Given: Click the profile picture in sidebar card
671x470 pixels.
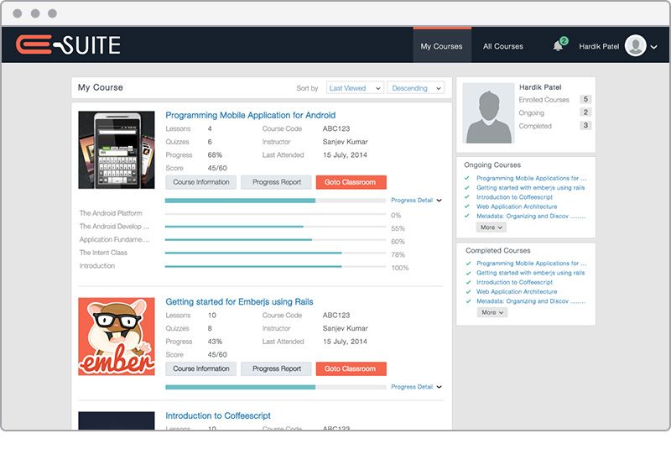Looking at the screenshot, I should tap(488, 113).
